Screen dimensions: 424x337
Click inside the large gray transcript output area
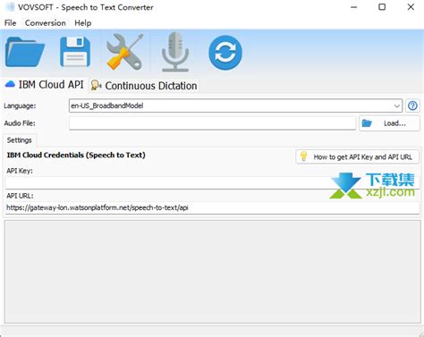click(x=213, y=272)
